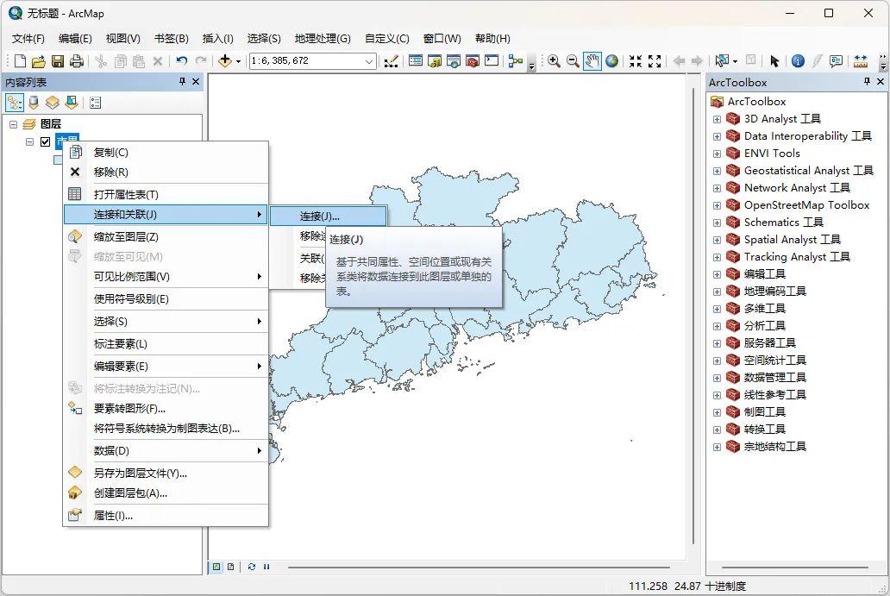Select 移除(R) from the context menu

(166, 172)
